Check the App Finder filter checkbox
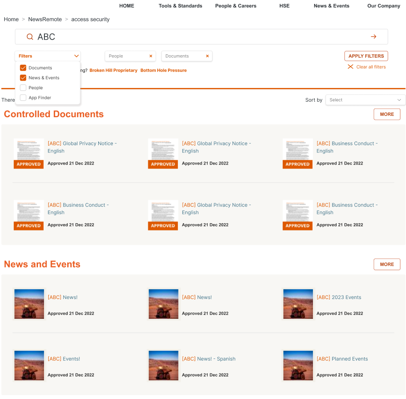 23,97
